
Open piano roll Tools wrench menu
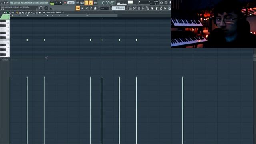[x=4, y=12]
